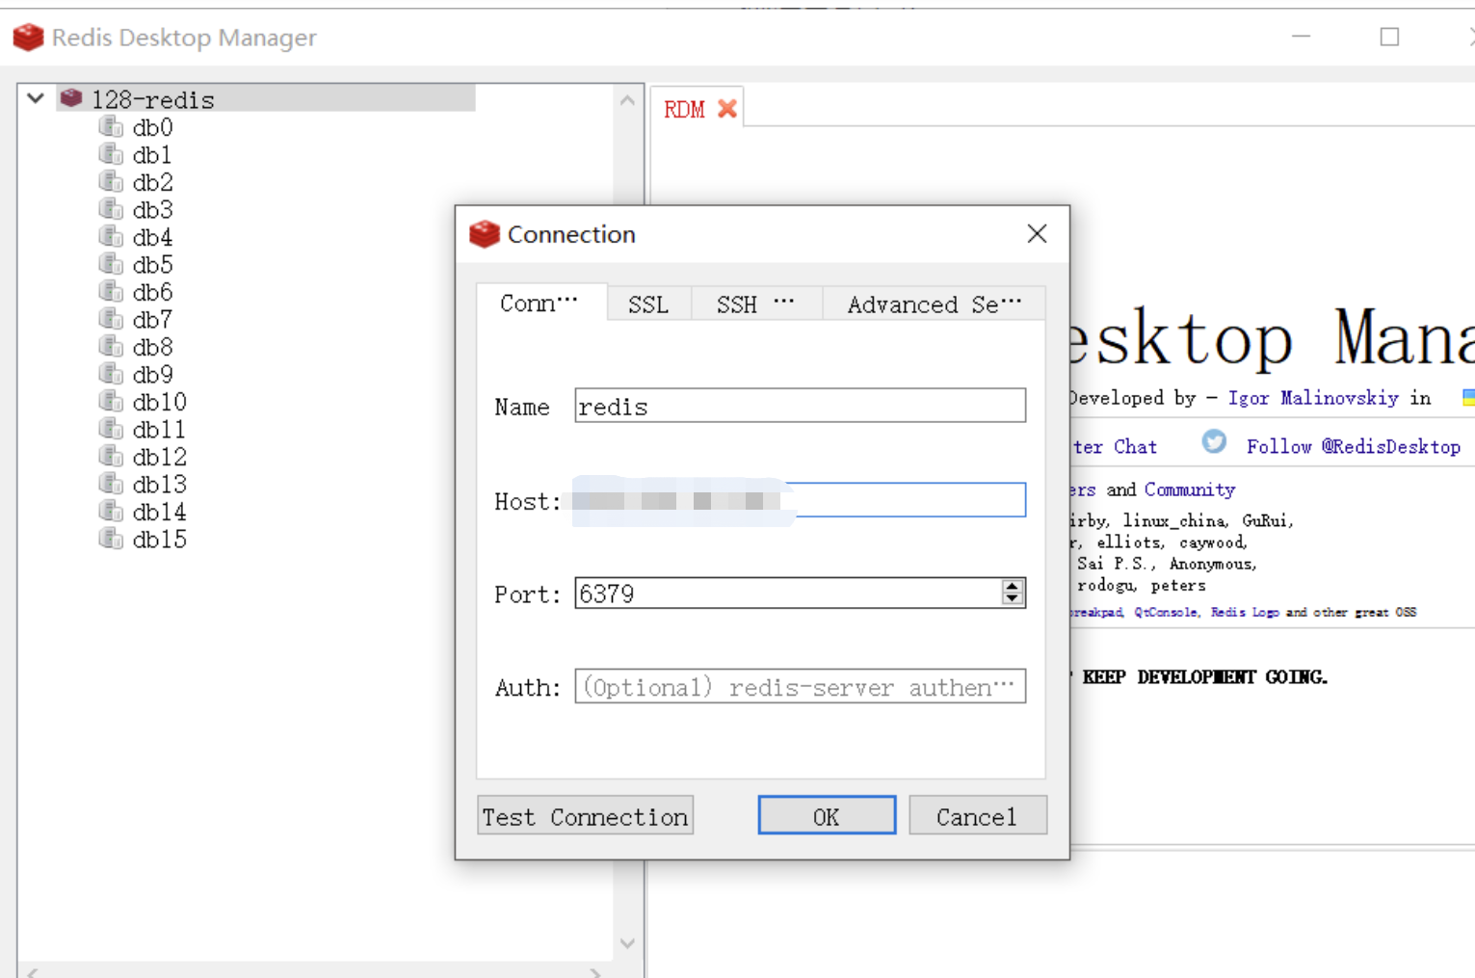Click the 128-redis server icon
This screenshot has width=1475, height=978.
[71, 98]
